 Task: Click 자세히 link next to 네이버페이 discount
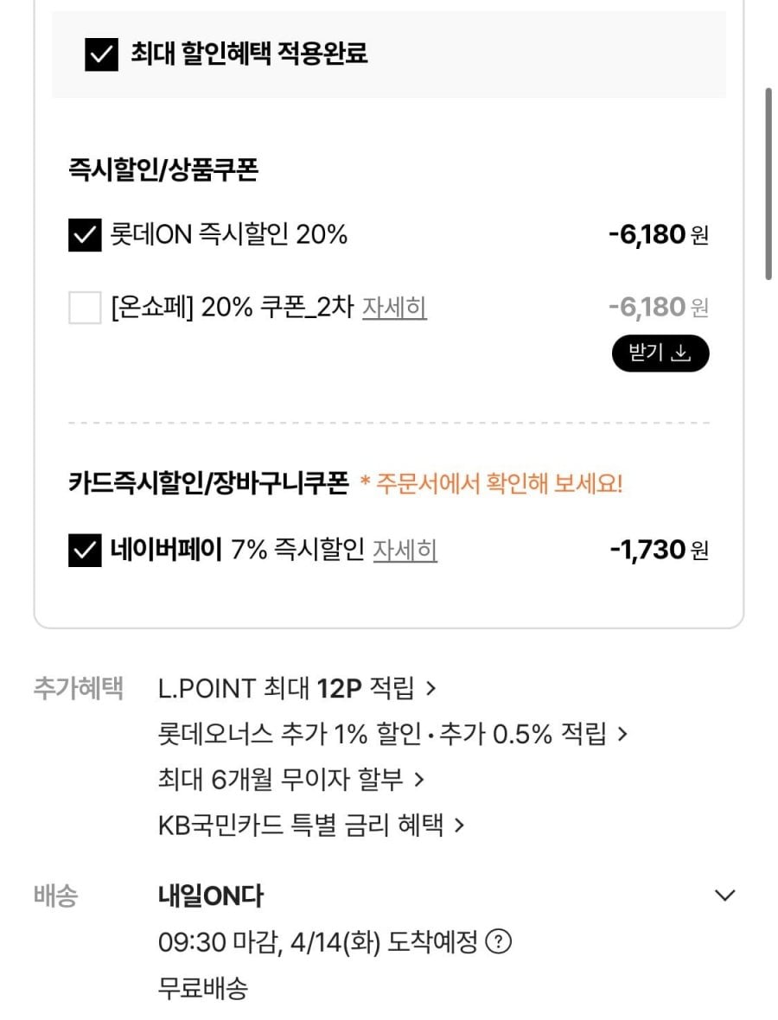click(405, 550)
